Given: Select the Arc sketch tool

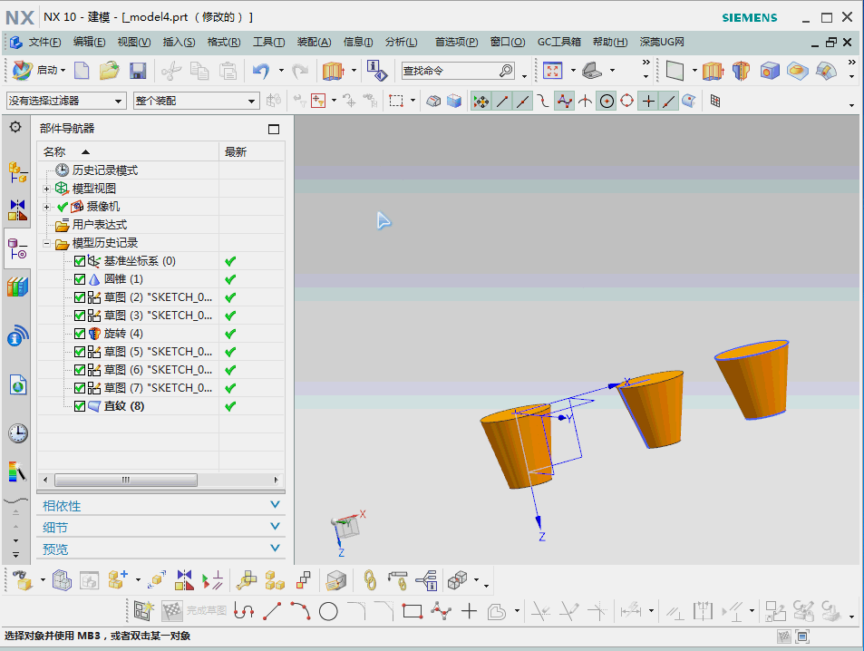Looking at the screenshot, I should click(x=300, y=611).
